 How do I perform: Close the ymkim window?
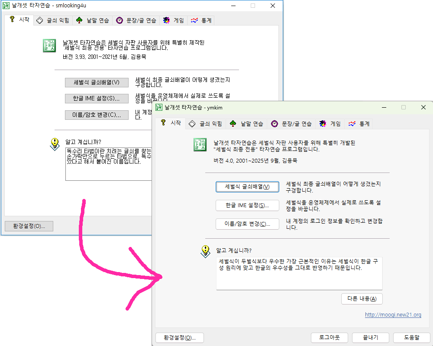tap(423, 107)
